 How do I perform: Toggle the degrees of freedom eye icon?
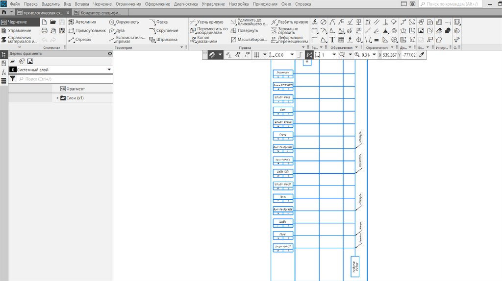(247, 55)
